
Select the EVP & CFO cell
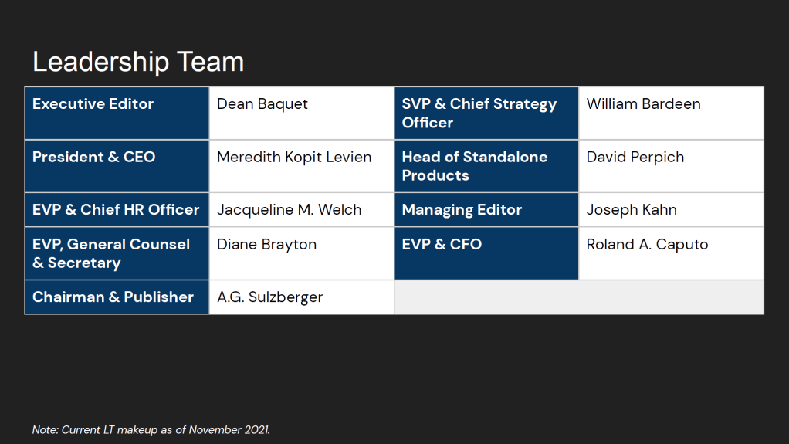pyautogui.click(x=486, y=253)
